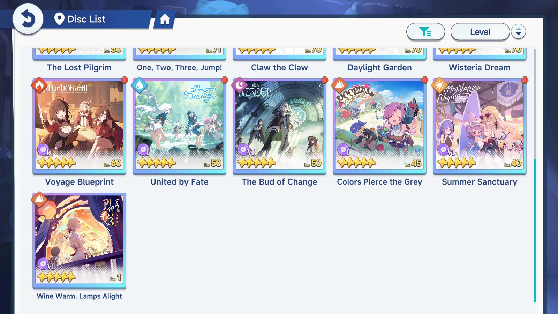
Task: Click the disc list vertical scrollbar
Action: 535,231
